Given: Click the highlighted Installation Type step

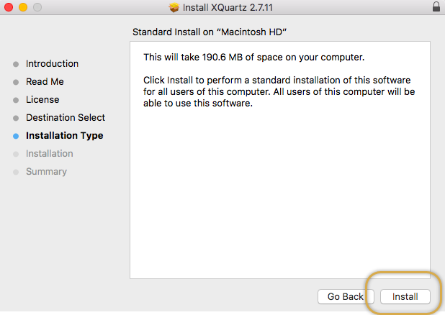Looking at the screenshot, I should pyautogui.click(x=64, y=135).
